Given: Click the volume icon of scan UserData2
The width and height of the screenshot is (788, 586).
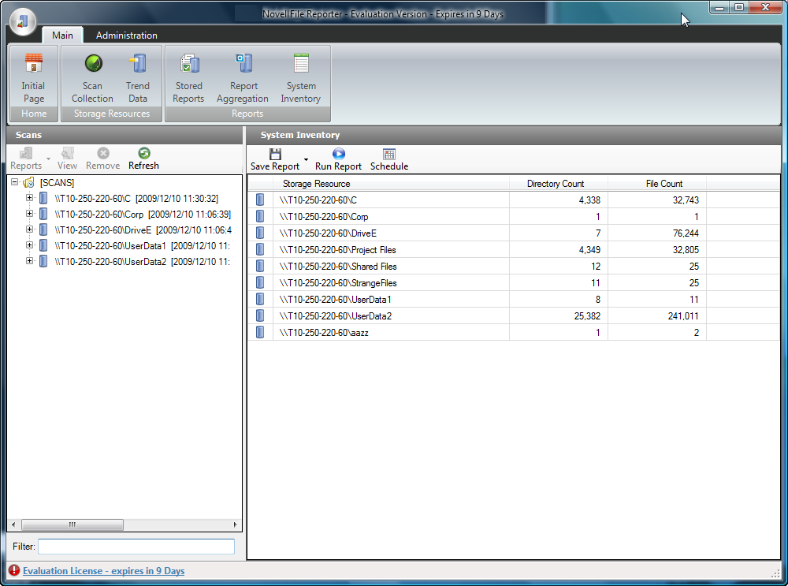Looking at the screenshot, I should click(x=43, y=261).
